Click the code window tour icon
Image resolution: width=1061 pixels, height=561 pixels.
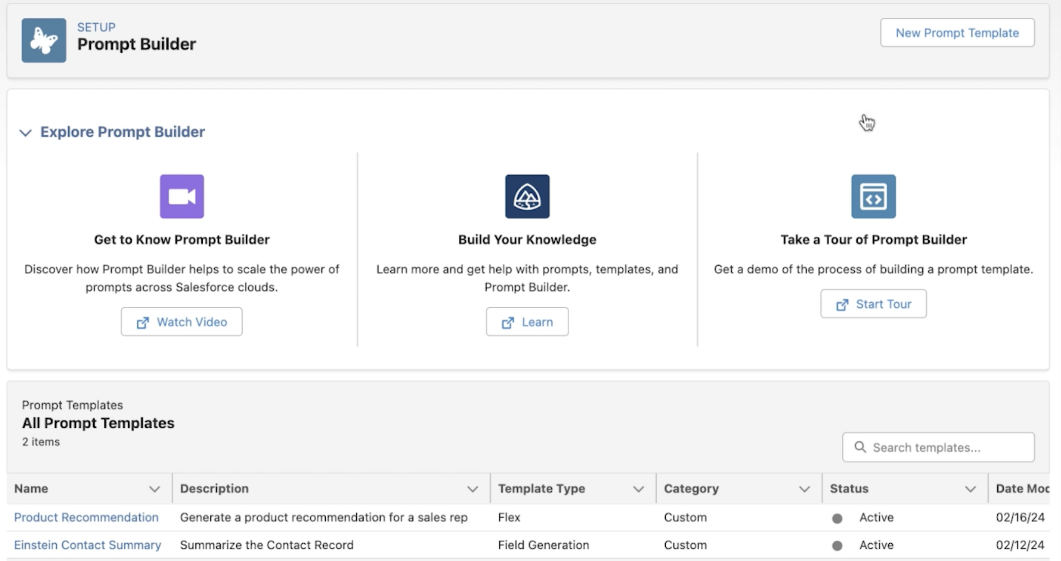pyautogui.click(x=873, y=197)
